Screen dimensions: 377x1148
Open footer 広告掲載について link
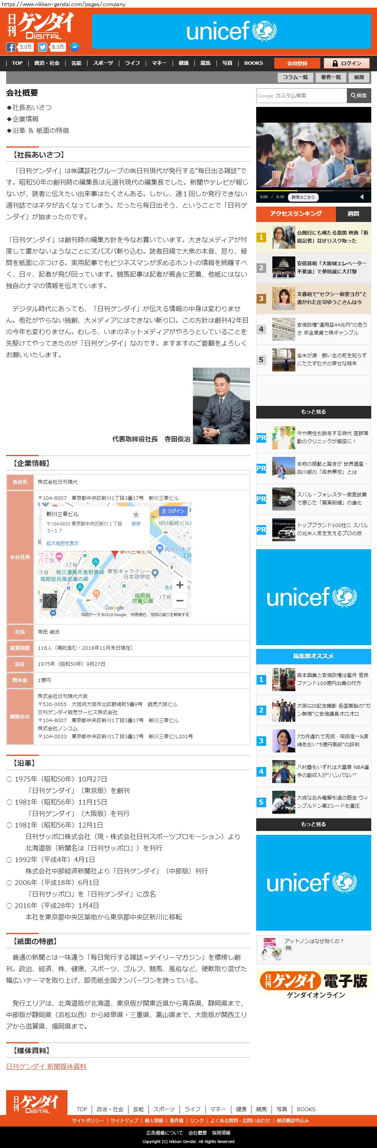pyautogui.click(x=165, y=1133)
